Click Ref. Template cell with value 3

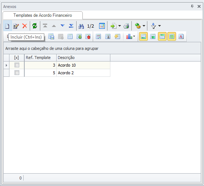pos(40,65)
